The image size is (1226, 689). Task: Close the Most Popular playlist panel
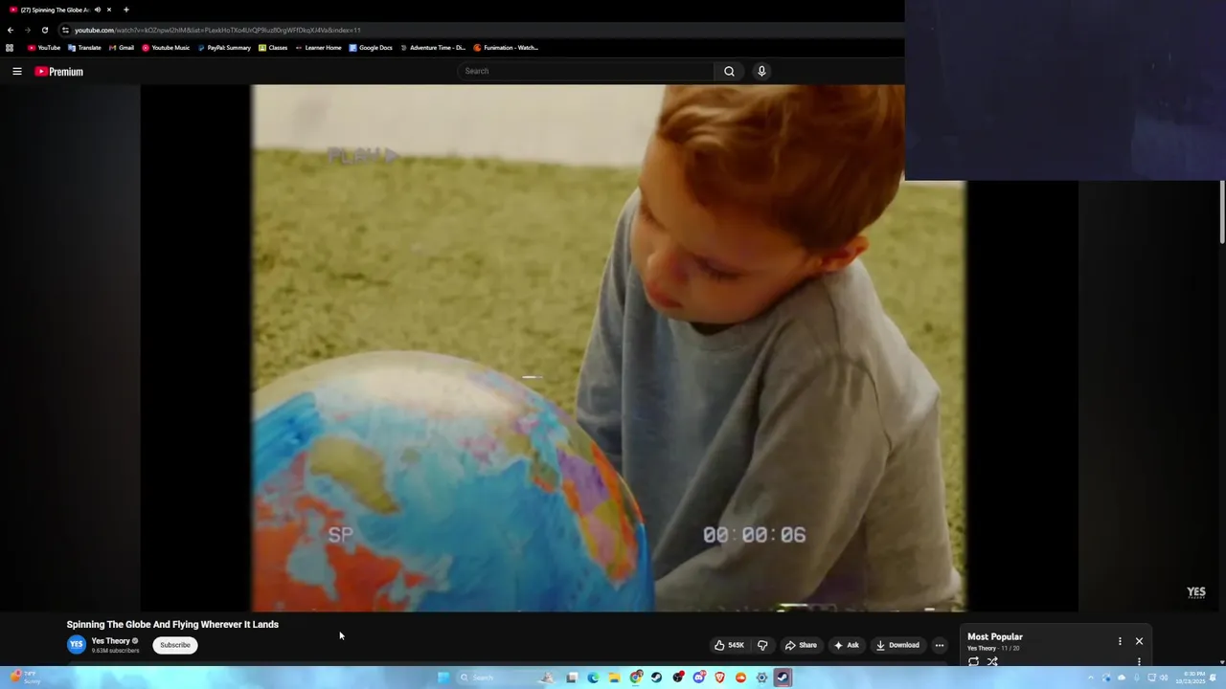pyautogui.click(x=1139, y=641)
